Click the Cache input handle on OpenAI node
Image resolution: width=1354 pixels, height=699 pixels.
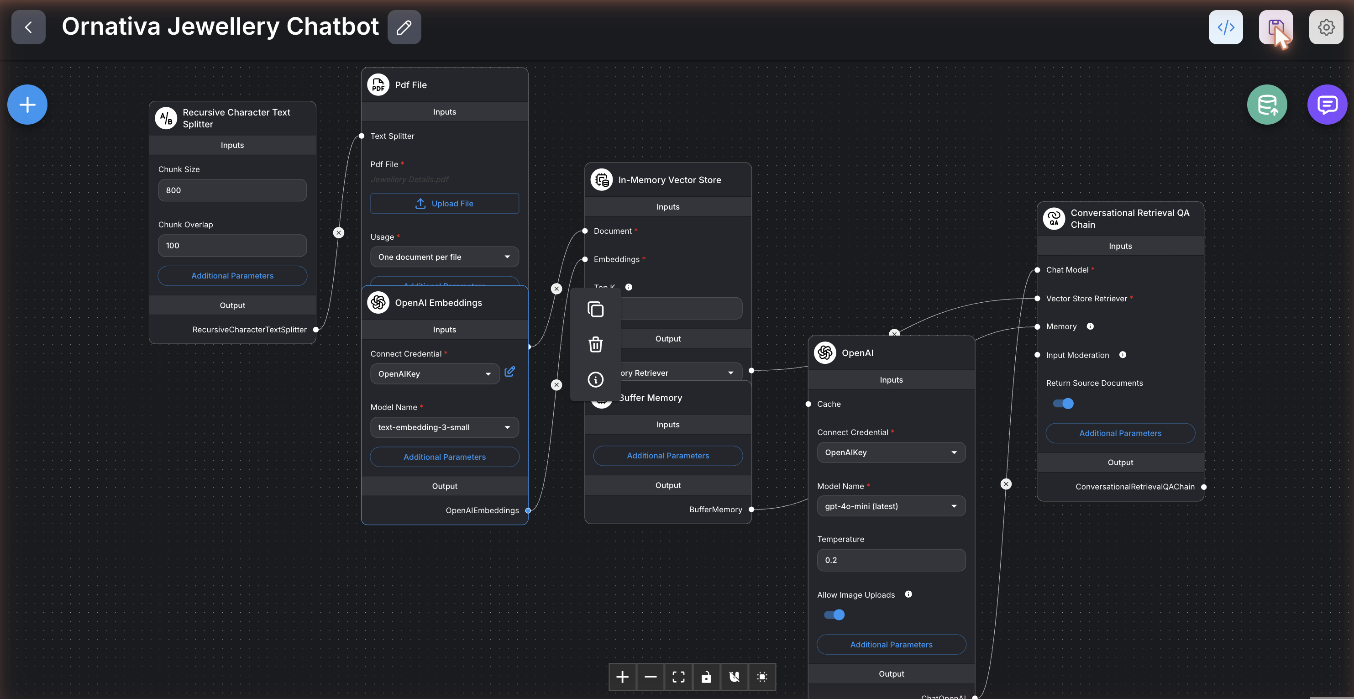[x=808, y=404]
